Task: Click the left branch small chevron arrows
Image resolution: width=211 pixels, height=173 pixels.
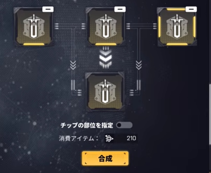Action: (73, 65)
